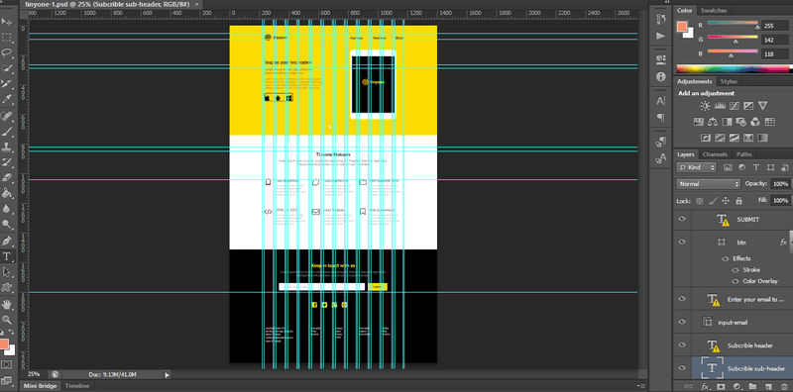Select the Rectangular Marquee tool

(x=7, y=38)
